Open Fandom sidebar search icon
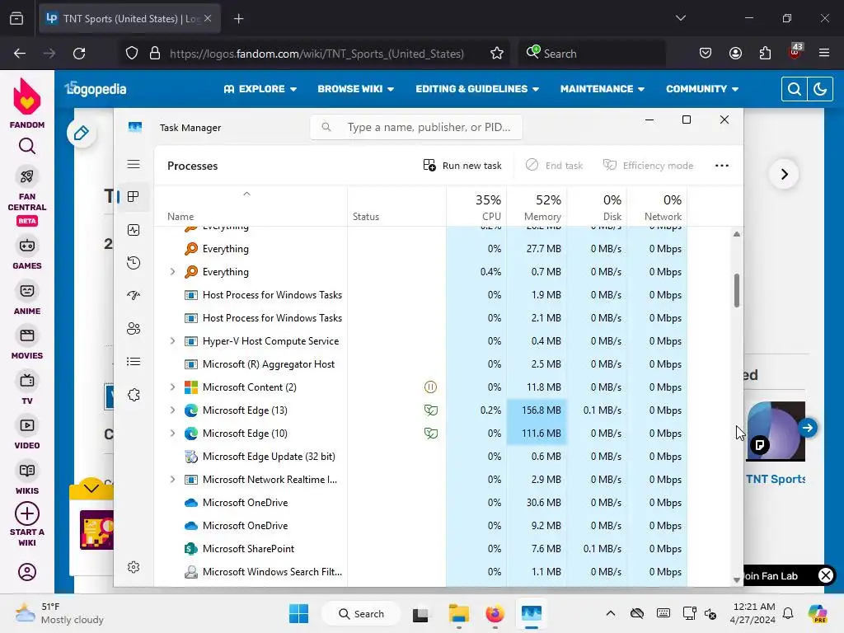This screenshot has width=844, height=633. [27, 146]
